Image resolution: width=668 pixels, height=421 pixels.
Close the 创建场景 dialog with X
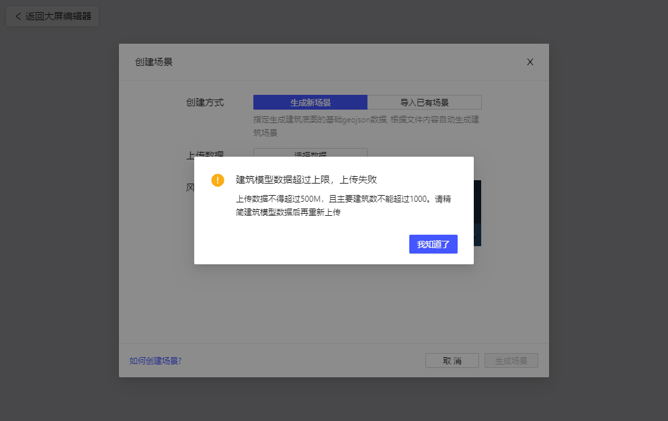[x=530, y=63]
